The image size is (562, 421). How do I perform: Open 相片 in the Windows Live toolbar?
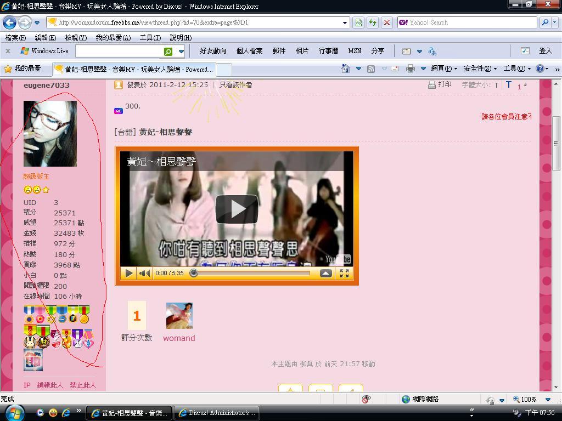[302, 51]
